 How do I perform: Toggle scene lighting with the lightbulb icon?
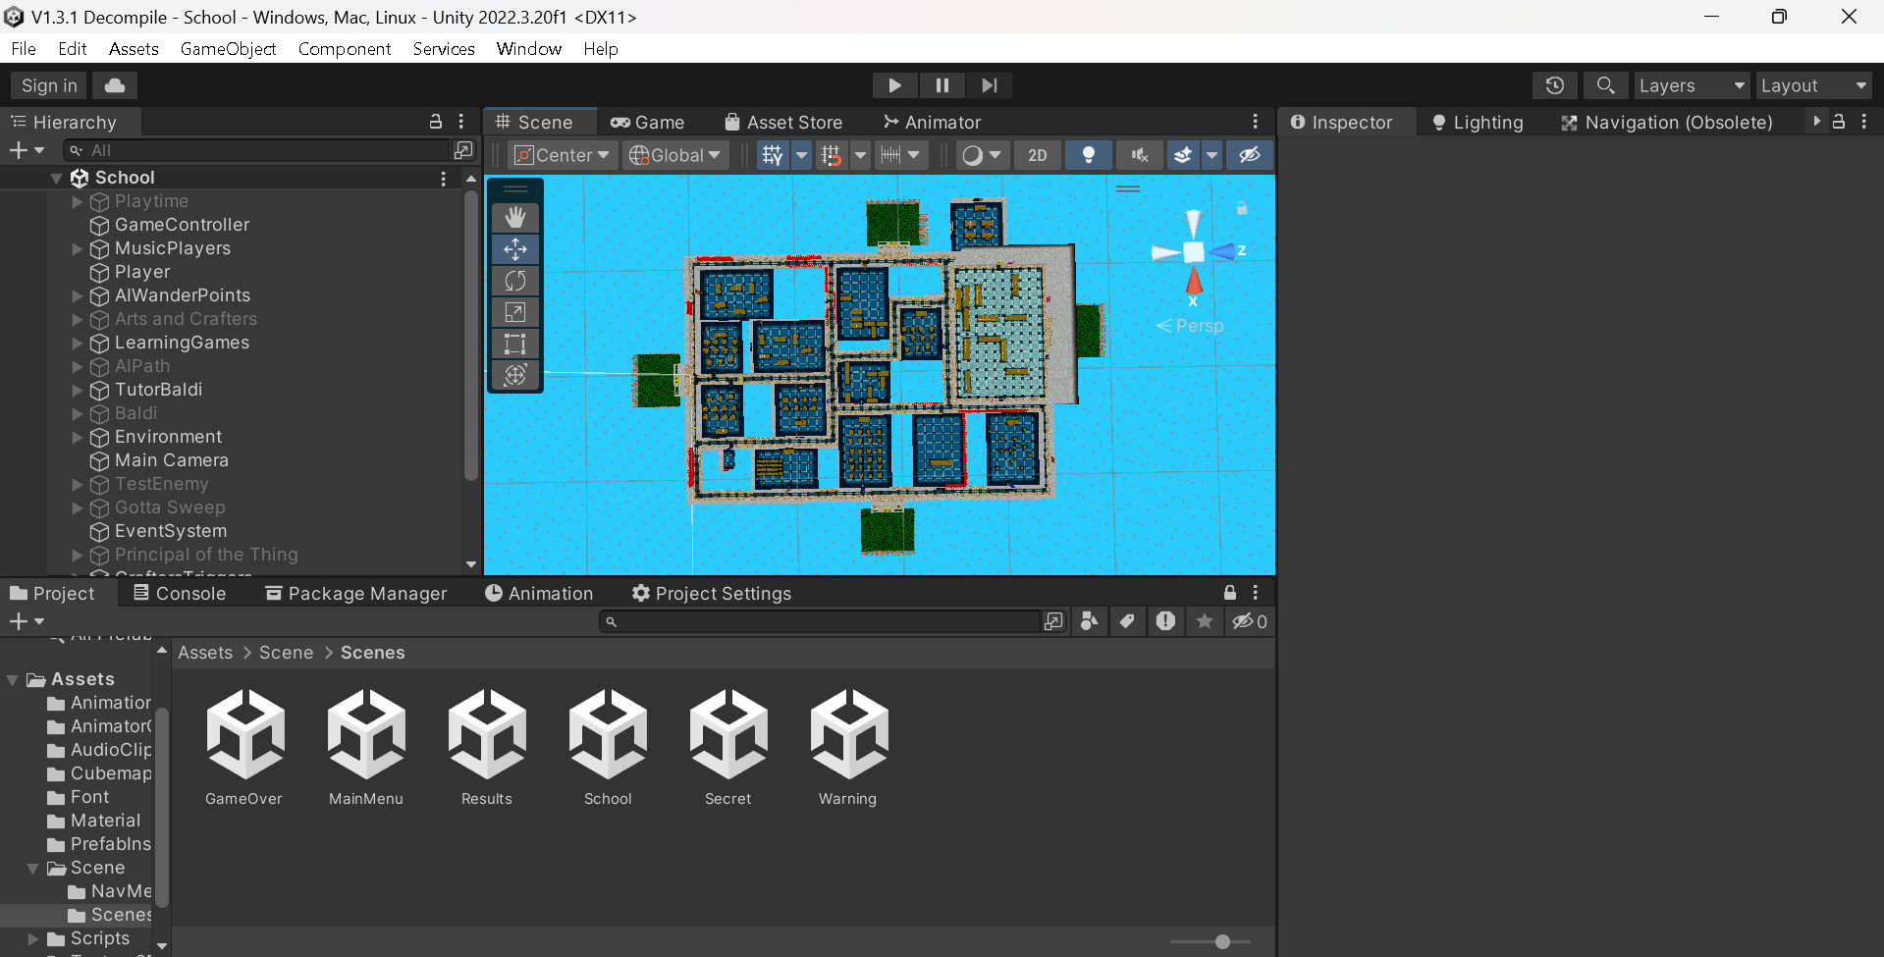point(1088,154)
